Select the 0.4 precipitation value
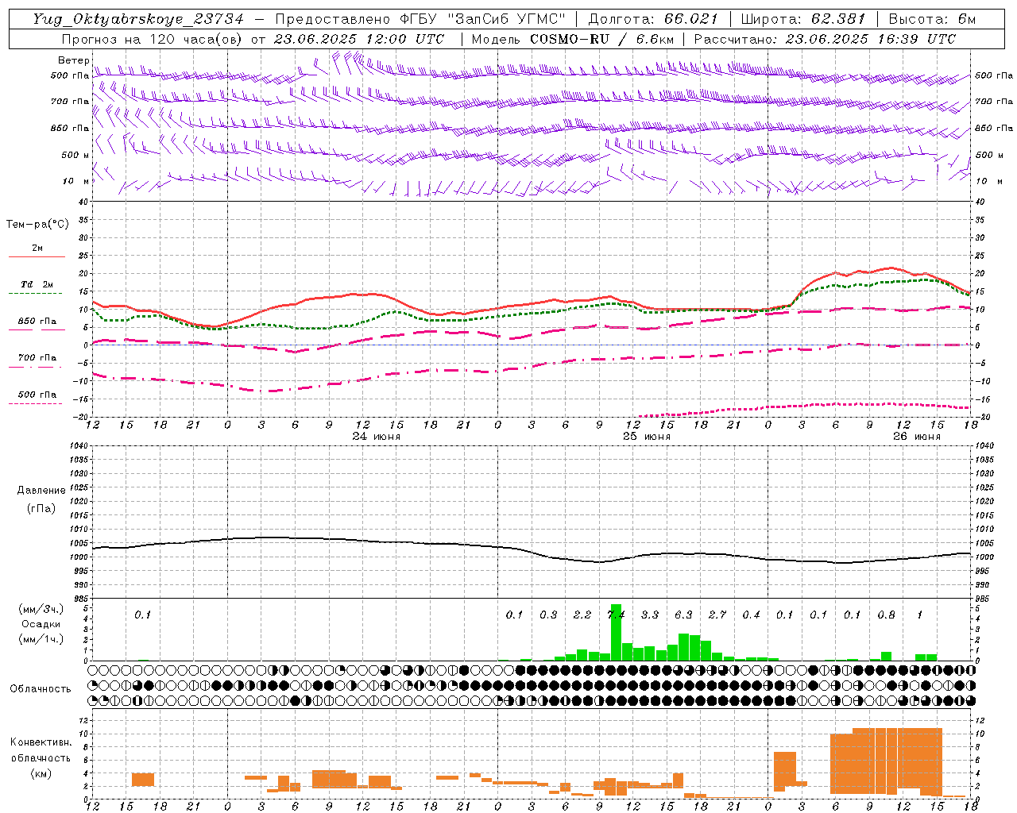The image size is (1017, 813). pyautogui.click(x=751, y=615)
